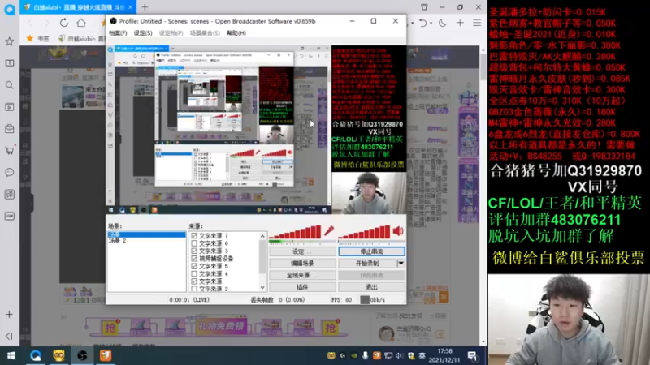
Task: Open the 帮助(H) menu in OBS
Action: [236, 33]
